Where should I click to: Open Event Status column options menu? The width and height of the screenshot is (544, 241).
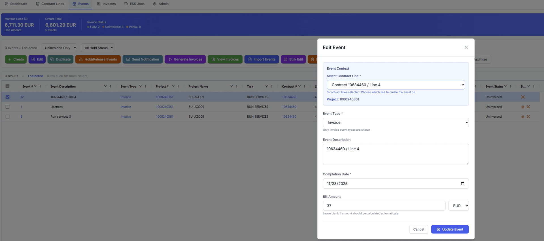[510, 86]
